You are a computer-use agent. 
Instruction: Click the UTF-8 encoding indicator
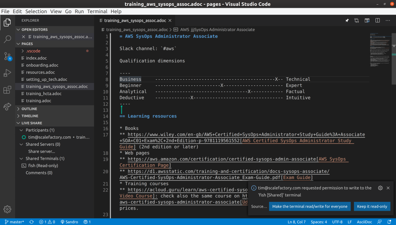click(x=337, y=222)
